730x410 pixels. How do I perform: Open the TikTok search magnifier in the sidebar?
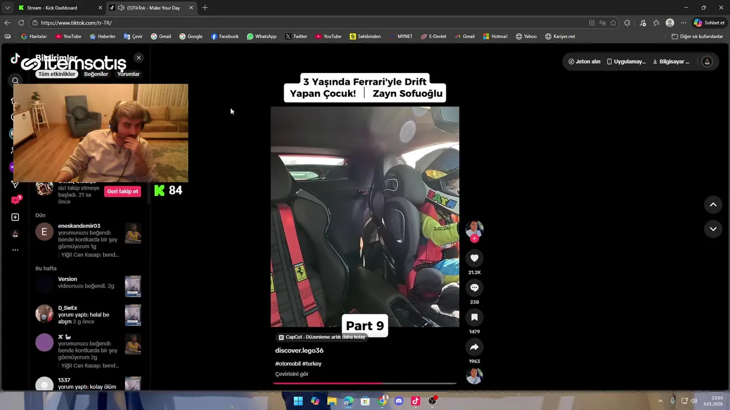15,81
